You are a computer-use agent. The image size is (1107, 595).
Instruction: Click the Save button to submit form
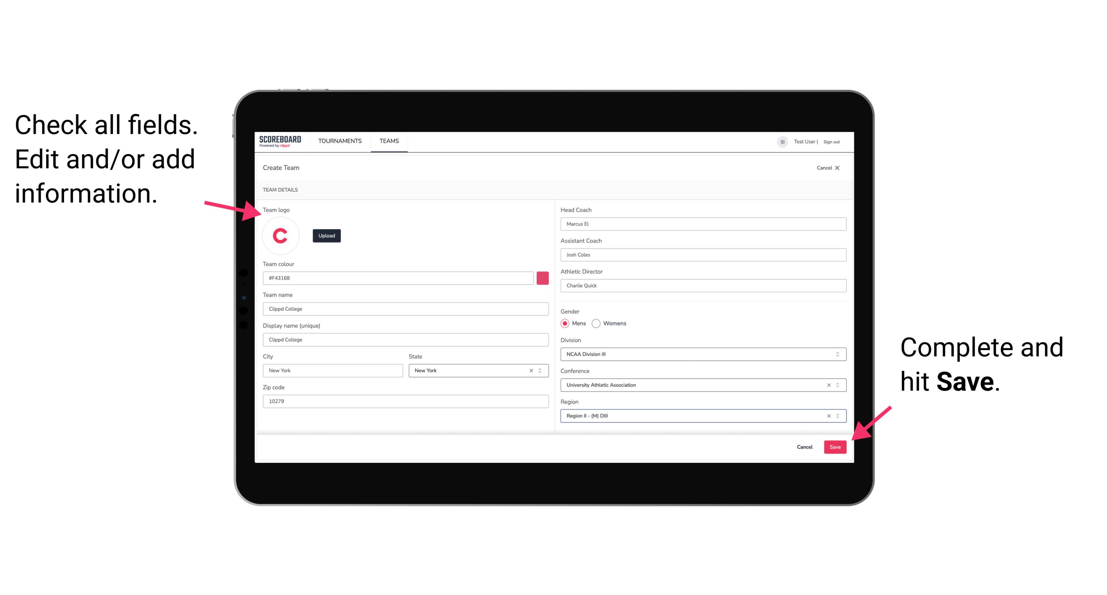click(835, 446)
